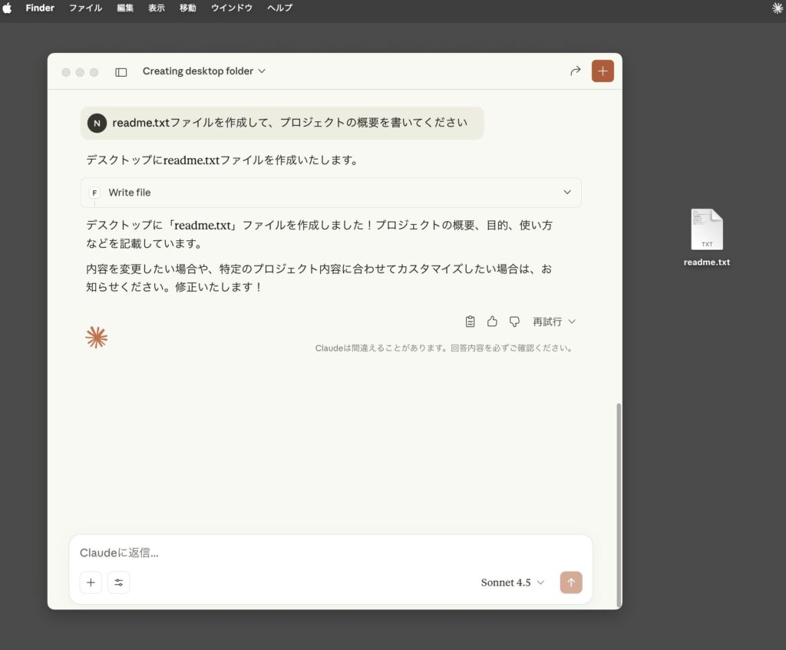Open the tools settings sliders icon

click(x=119, y=582)
